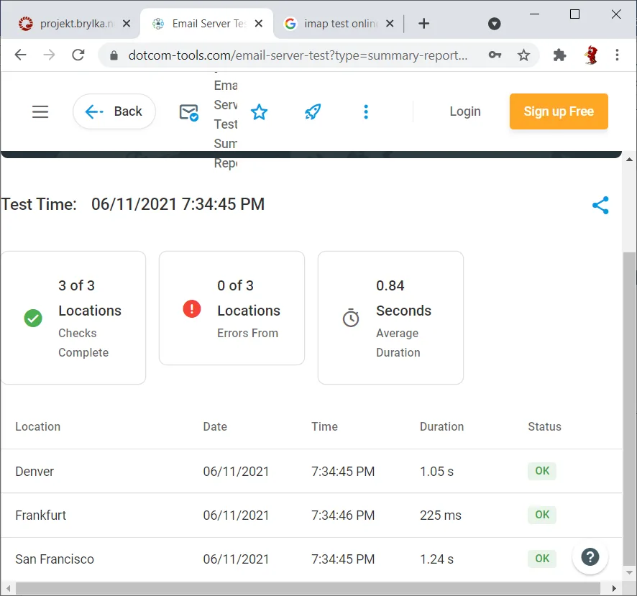Screen dimensions: 637x596
Task: Click the stopwatch average duration icon
Action: coord(351,318)
